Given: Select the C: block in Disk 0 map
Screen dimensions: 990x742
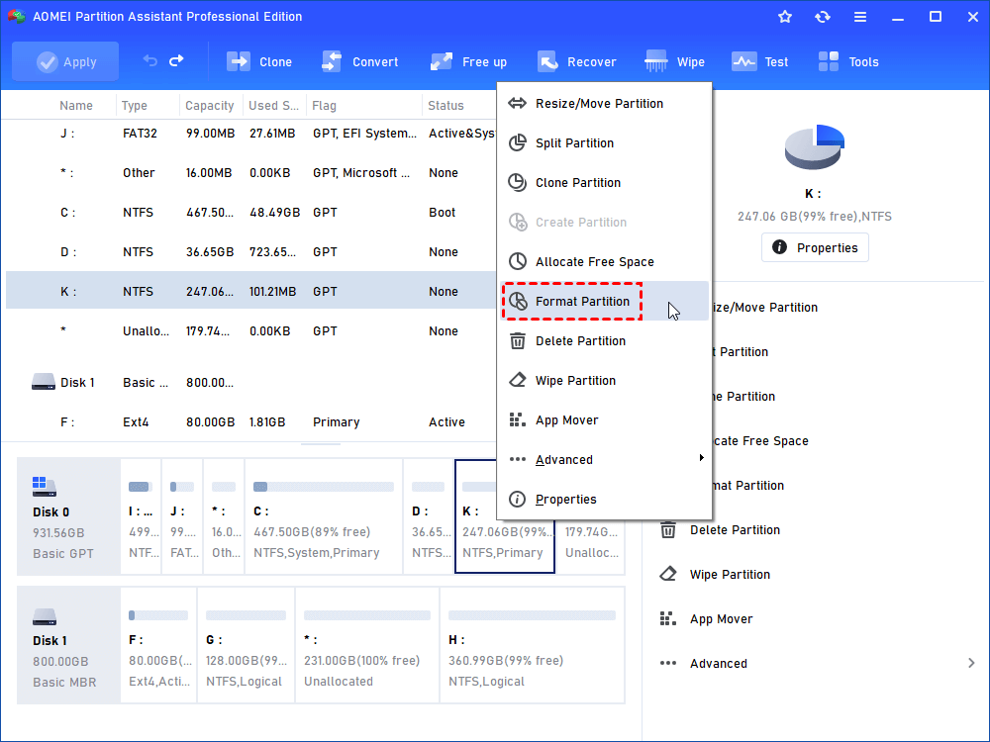Looking at the screenshot, I should (324, 516).
